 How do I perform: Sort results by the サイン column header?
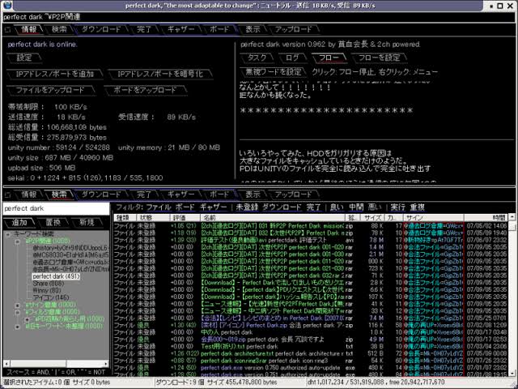(434, 218)
